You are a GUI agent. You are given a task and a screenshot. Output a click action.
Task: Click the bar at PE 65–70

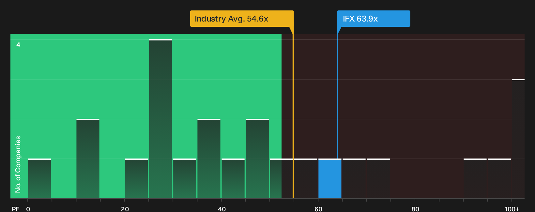click(x=354, y=178)
